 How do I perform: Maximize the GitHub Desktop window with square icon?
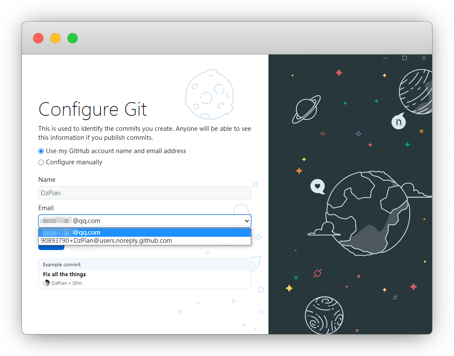tap(404, 58)
